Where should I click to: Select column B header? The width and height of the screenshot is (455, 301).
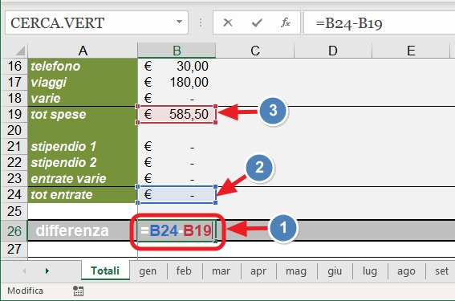177,51
